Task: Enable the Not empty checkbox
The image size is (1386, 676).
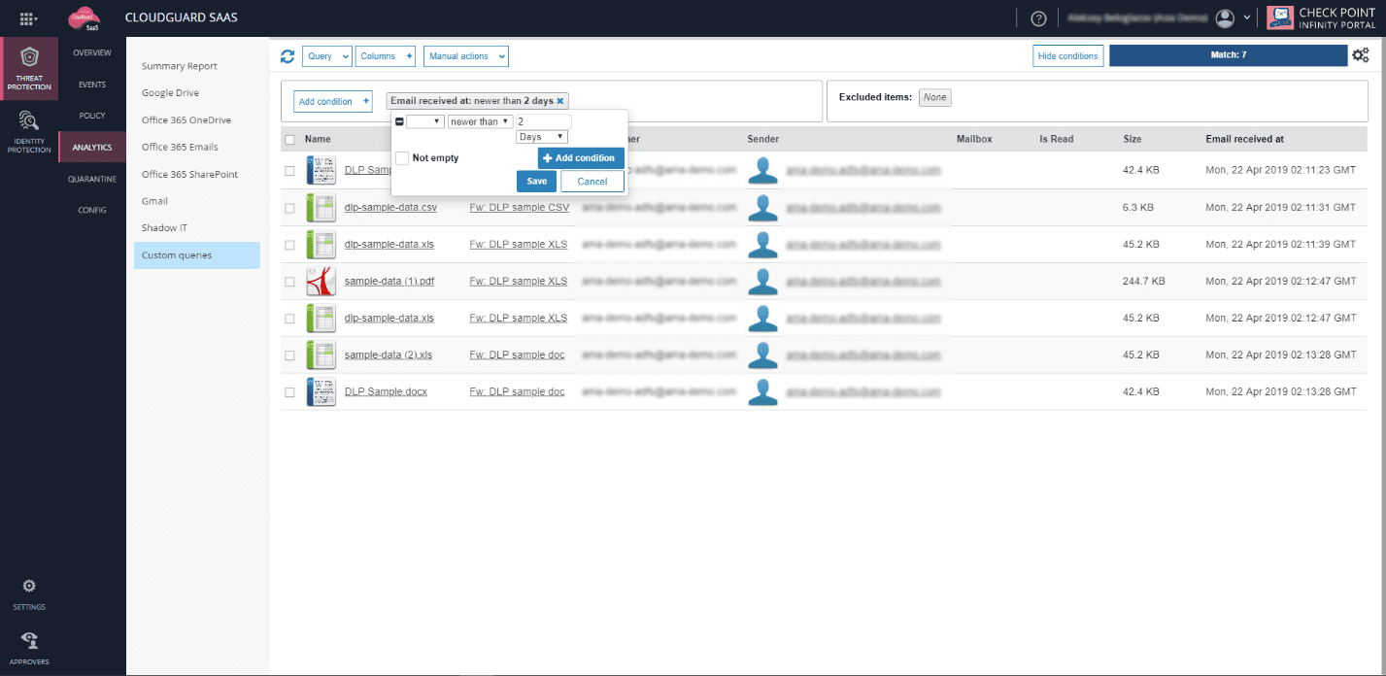Action: click(402, 158)
